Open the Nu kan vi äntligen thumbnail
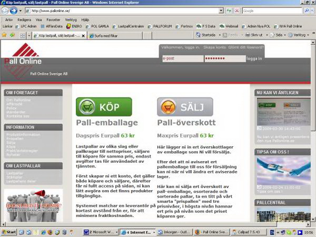316x237 pixels. [x=283, y=112]
